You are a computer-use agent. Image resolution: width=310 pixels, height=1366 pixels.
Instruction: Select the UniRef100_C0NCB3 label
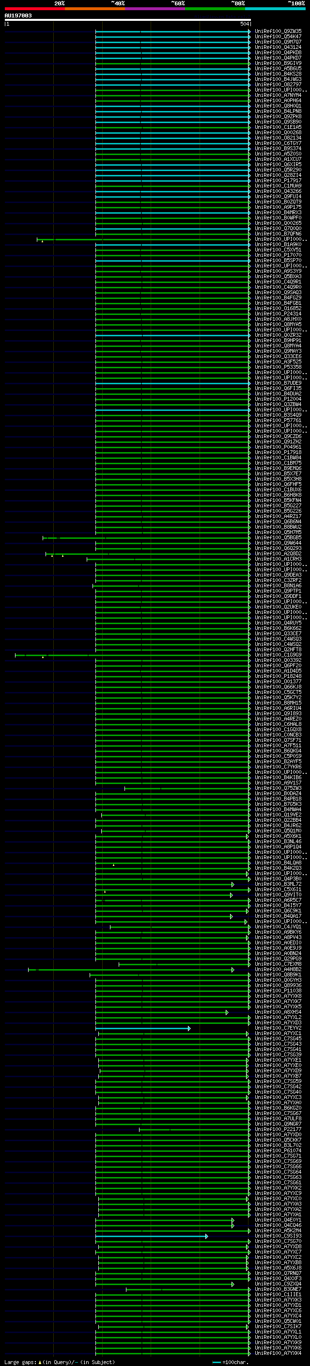pos(278,735)
